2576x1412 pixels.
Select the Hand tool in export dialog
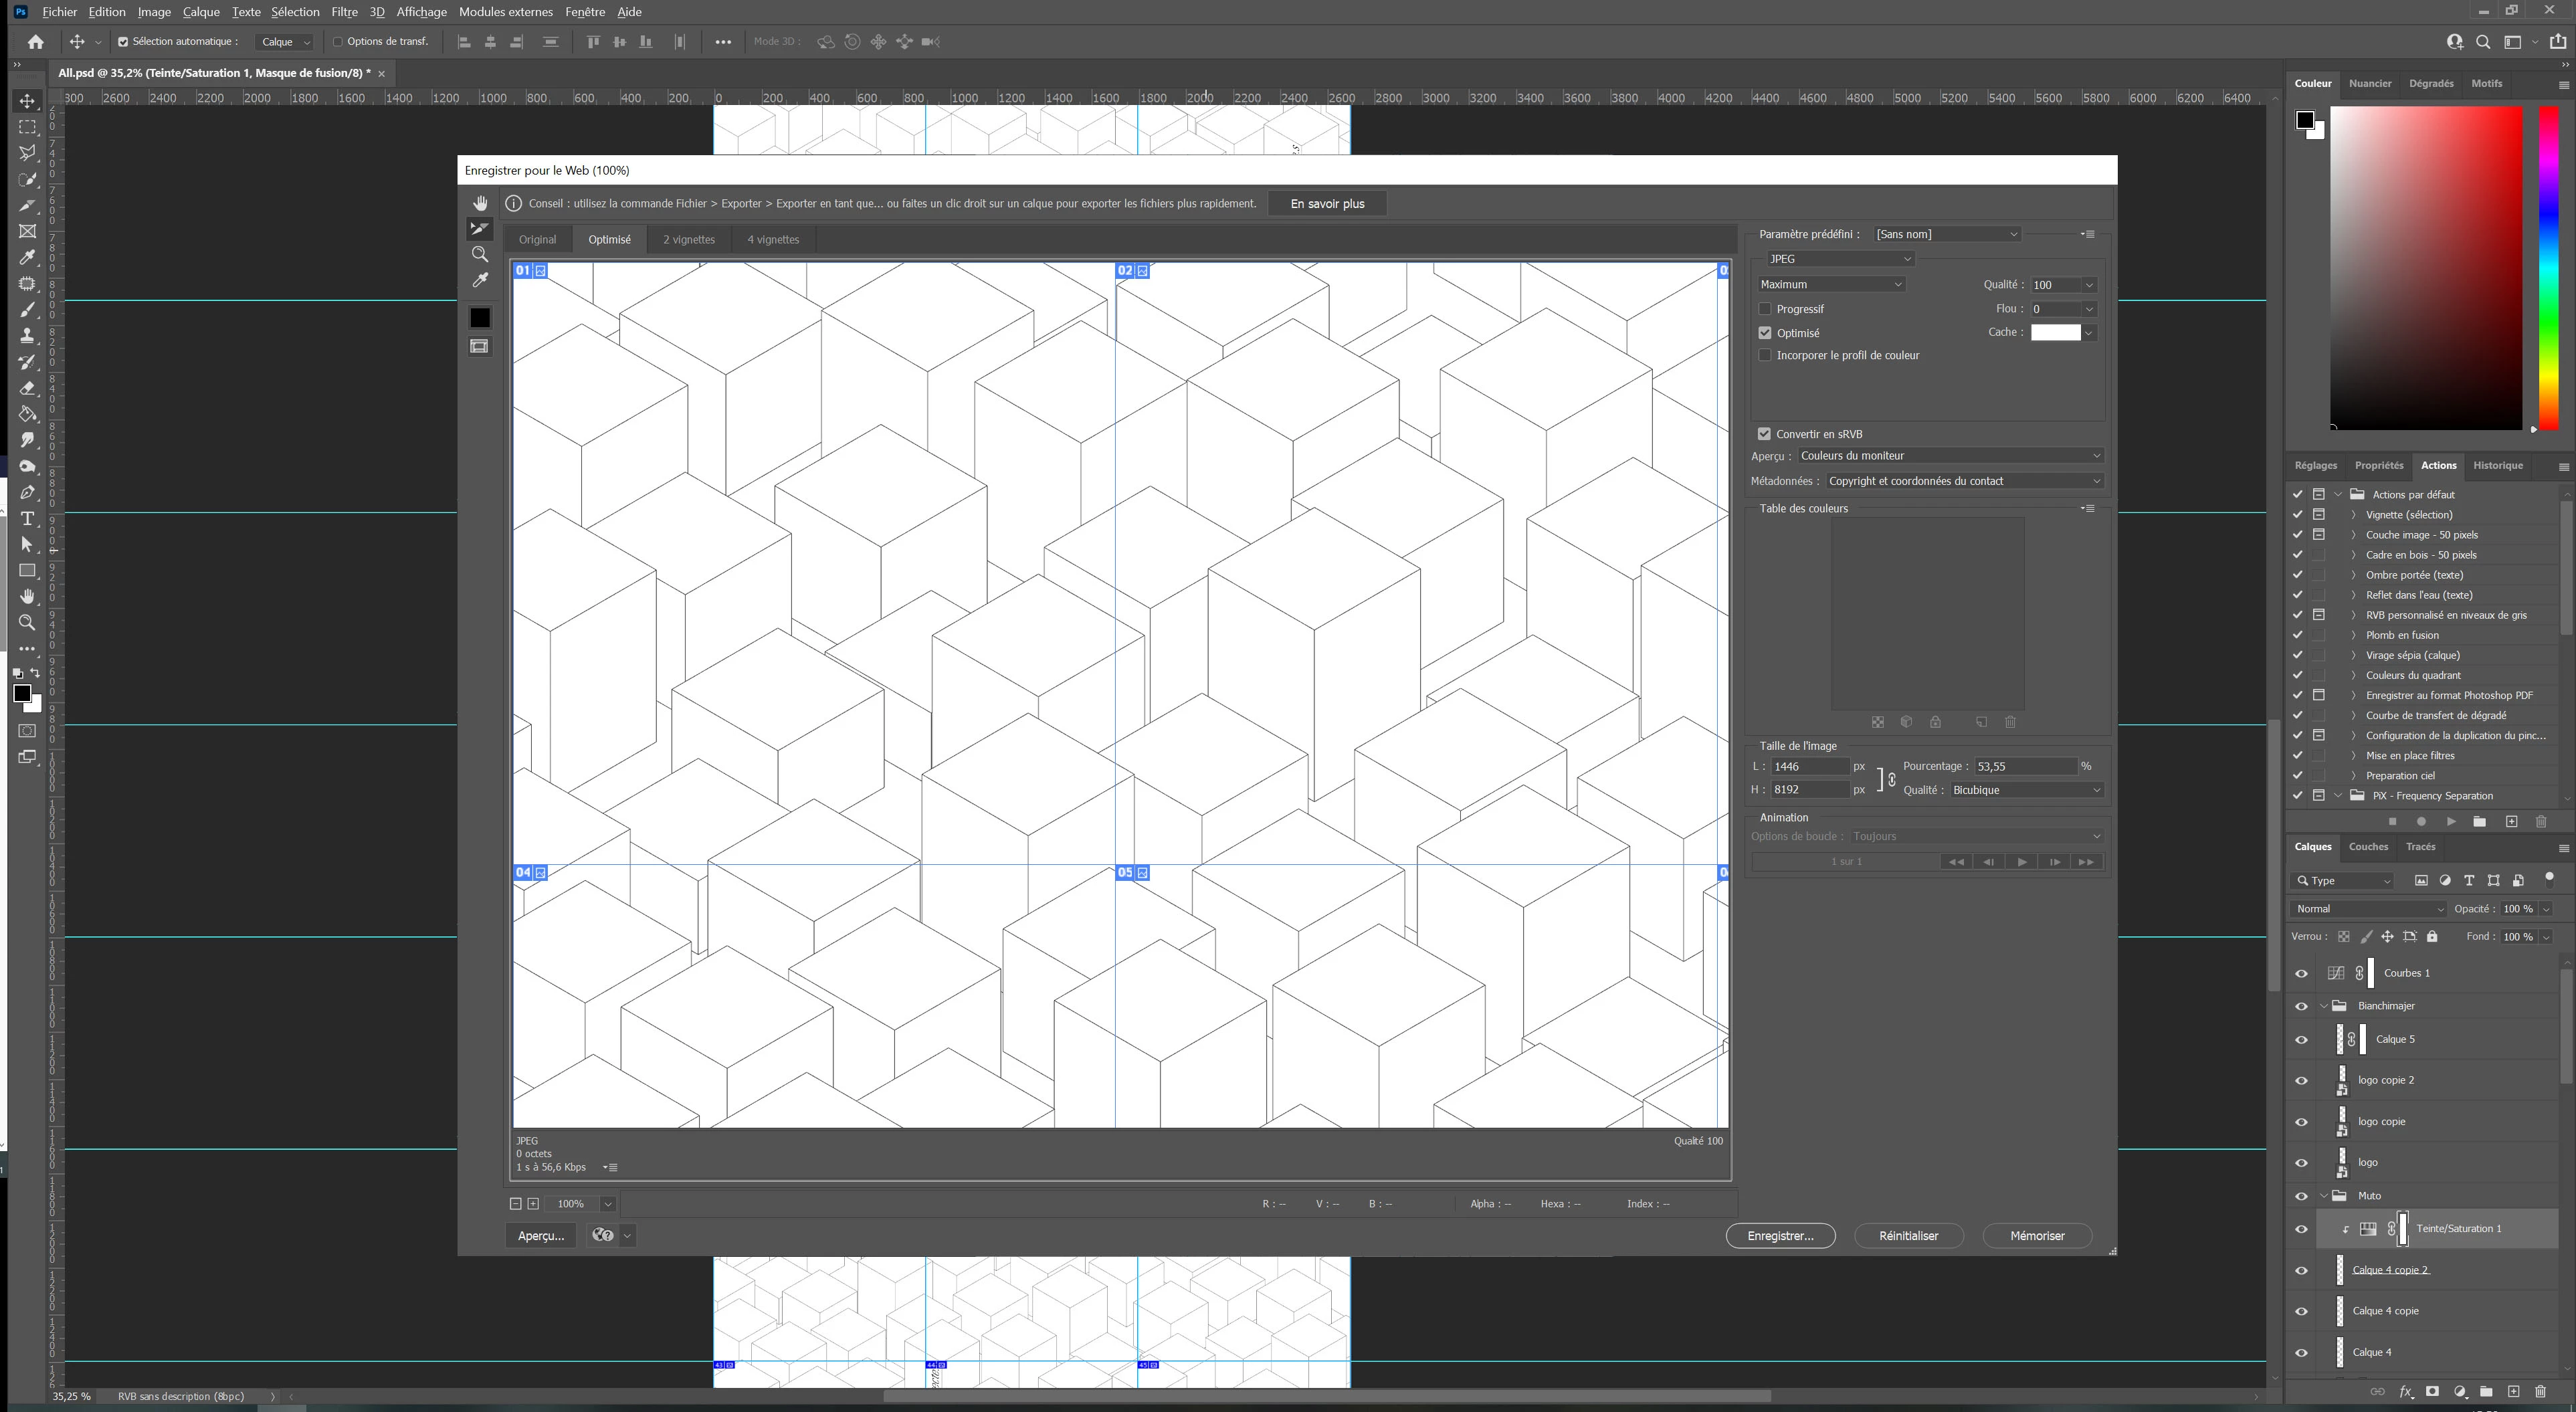pyautogui.click(x=480, y=203)
